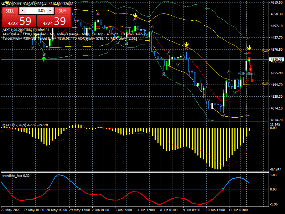
Task: Click MACD scale value -87.247
Action: [275, 169]
